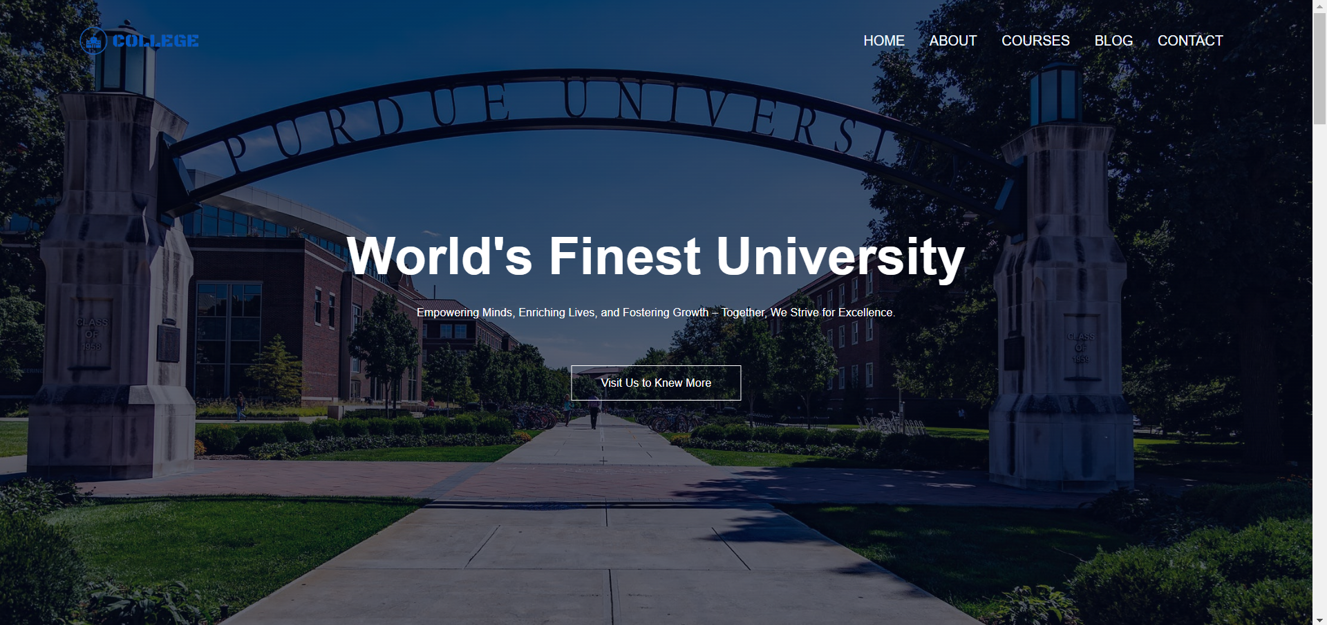The image size is (1327, 625).
Task: Click the lantern atop the right pillar
Action: (x=1055, y=93)
